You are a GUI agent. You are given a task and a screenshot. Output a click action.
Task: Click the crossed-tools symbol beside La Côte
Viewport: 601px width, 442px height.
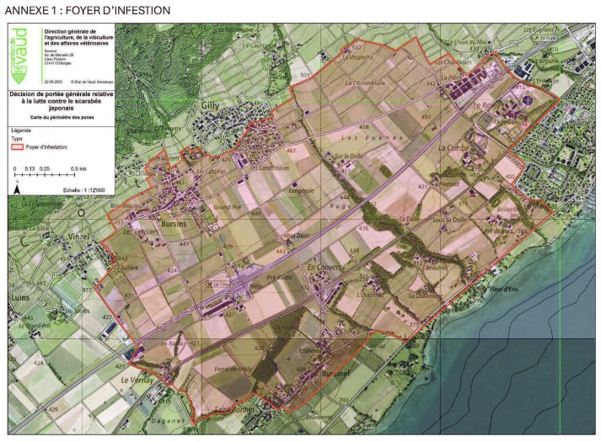(x=208, y=284)
